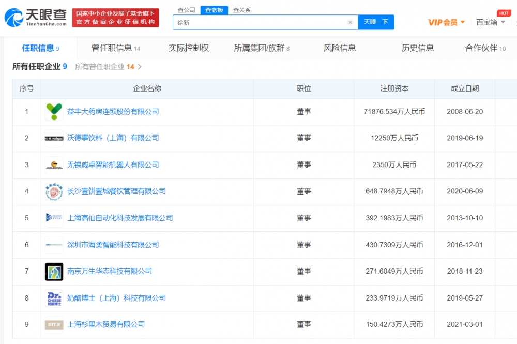Open the 风险信息 tab
This screenshot has width=517, height=344.
340,48
